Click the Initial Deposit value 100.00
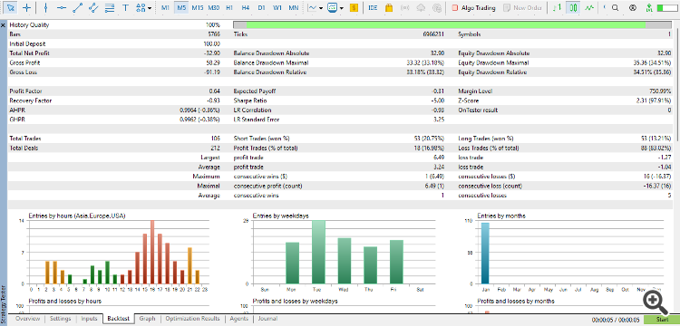Viewport: 680px width, 326px height. pos(212,43)
